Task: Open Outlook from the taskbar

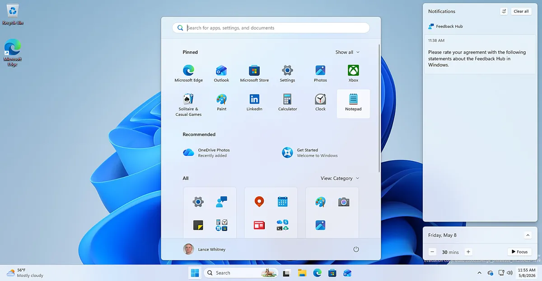Action: (347, 273)
